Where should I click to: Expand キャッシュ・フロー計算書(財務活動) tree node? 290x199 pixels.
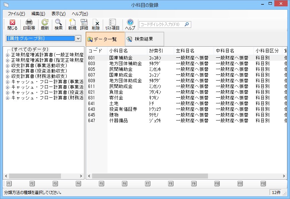[7, 98]
